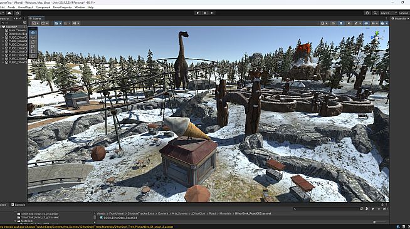Lock the Hierarchy panel with padlock icon
The height and width of the screenshot is (229, 410).
(20, 19)
